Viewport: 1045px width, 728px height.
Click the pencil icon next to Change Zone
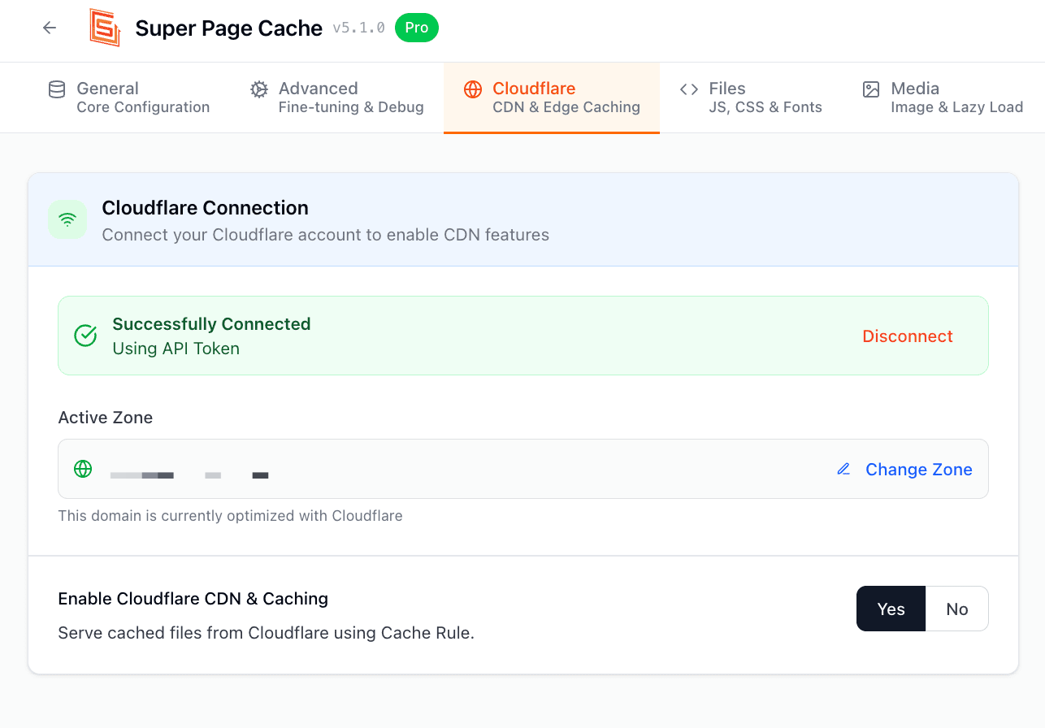click(x=843, y=469)
